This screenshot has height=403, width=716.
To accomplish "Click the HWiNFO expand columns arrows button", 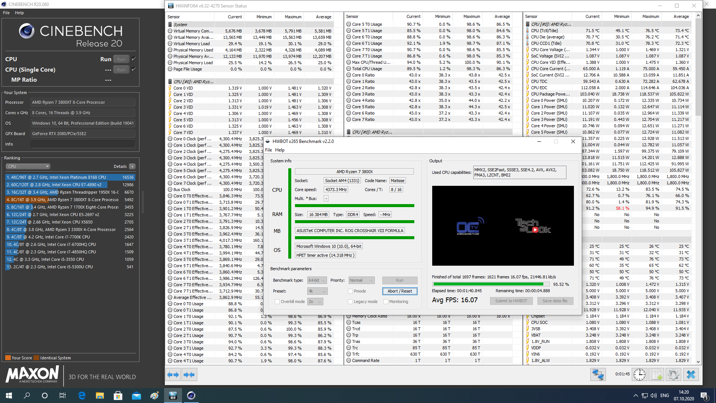I will pos(173,375).
